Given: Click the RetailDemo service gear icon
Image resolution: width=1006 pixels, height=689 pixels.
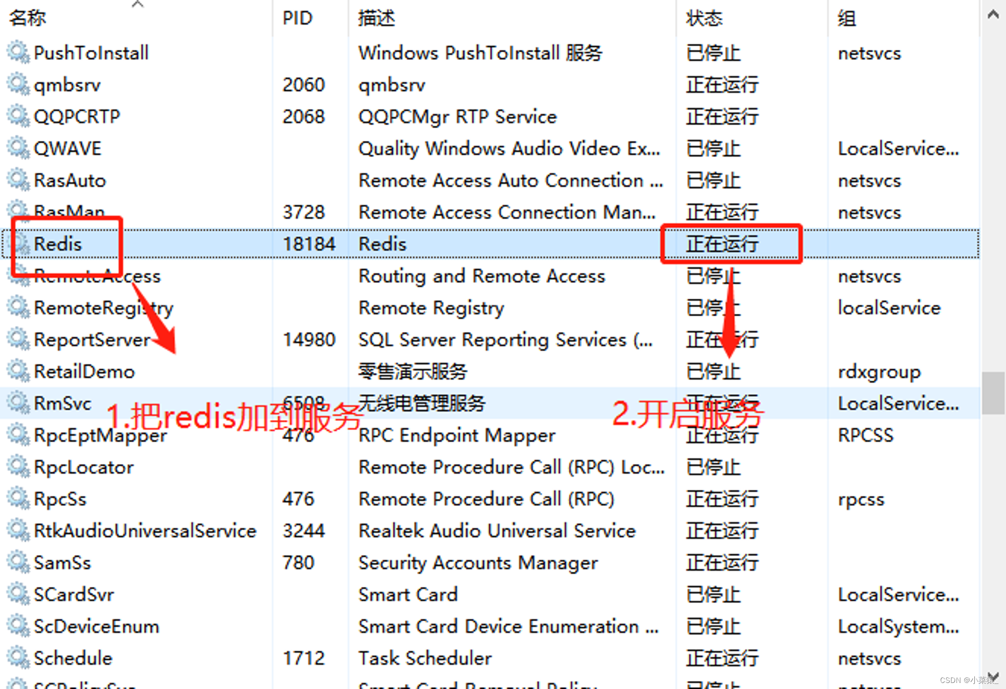Looking at the screenshot, I should pos(19,371).
